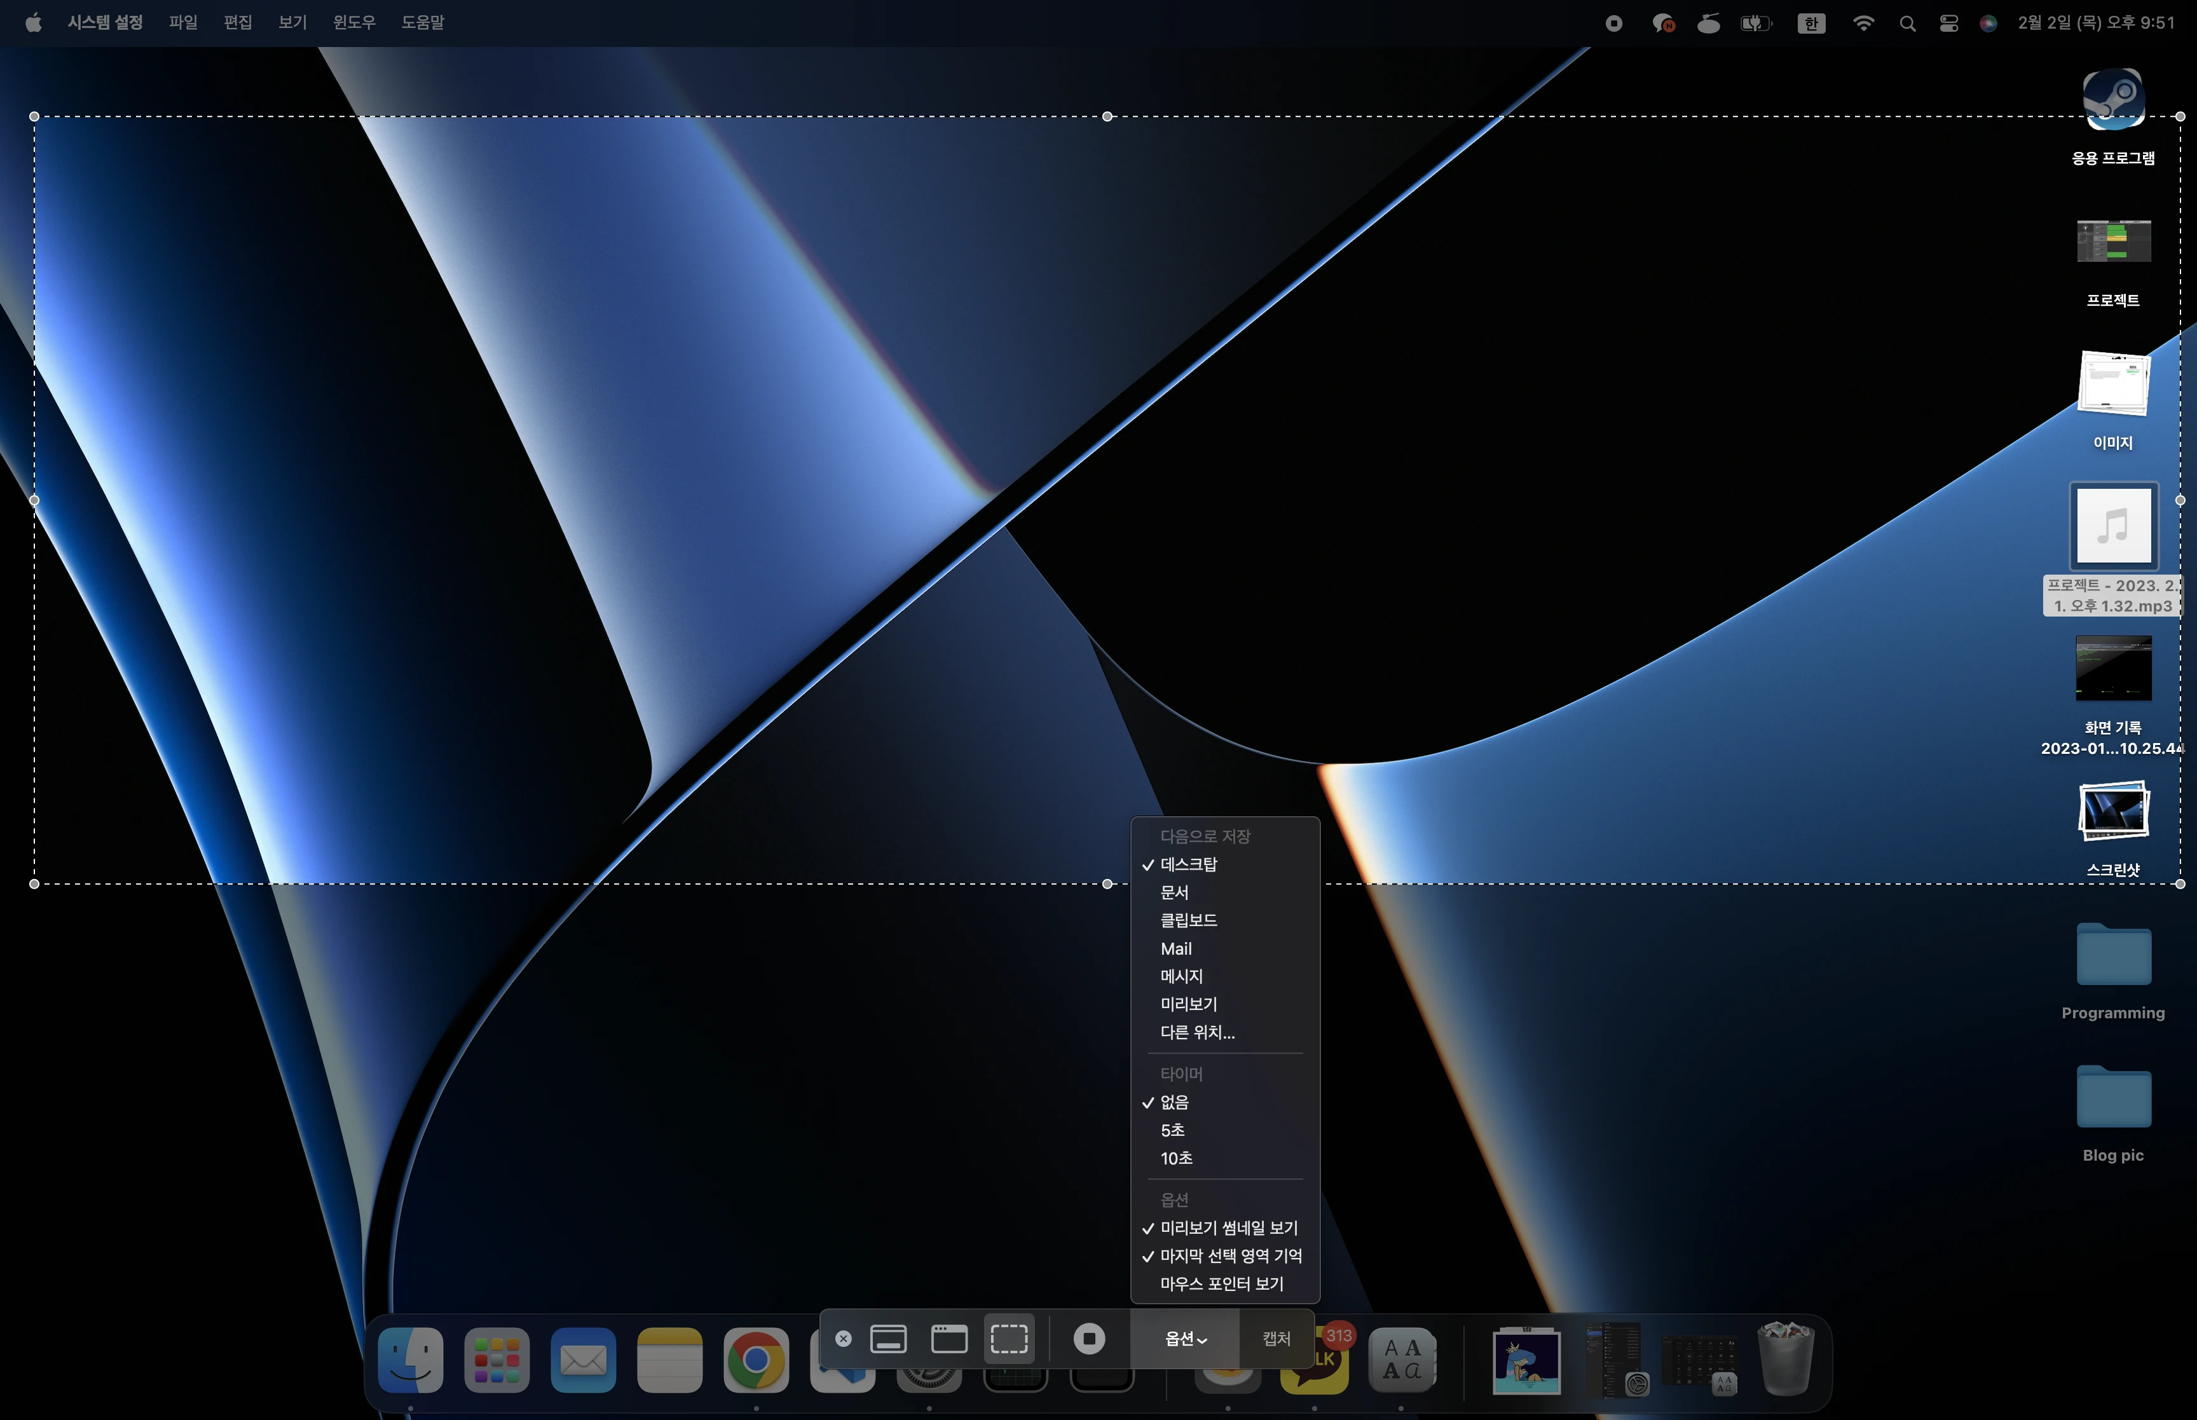This screenshot has height=1420, width=2197.
Task: Select capture selected portion mode icon
Action: [1009, 1338]
